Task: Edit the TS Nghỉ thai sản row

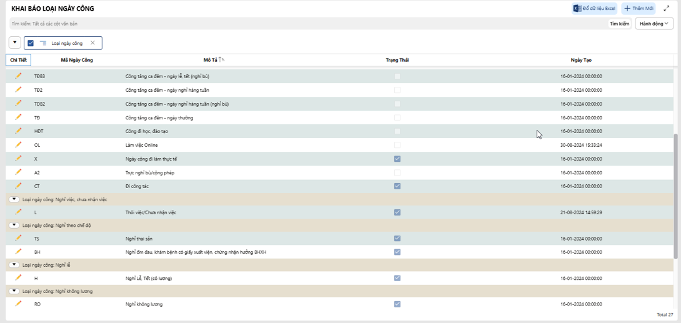Action: (x=18, y=238)
